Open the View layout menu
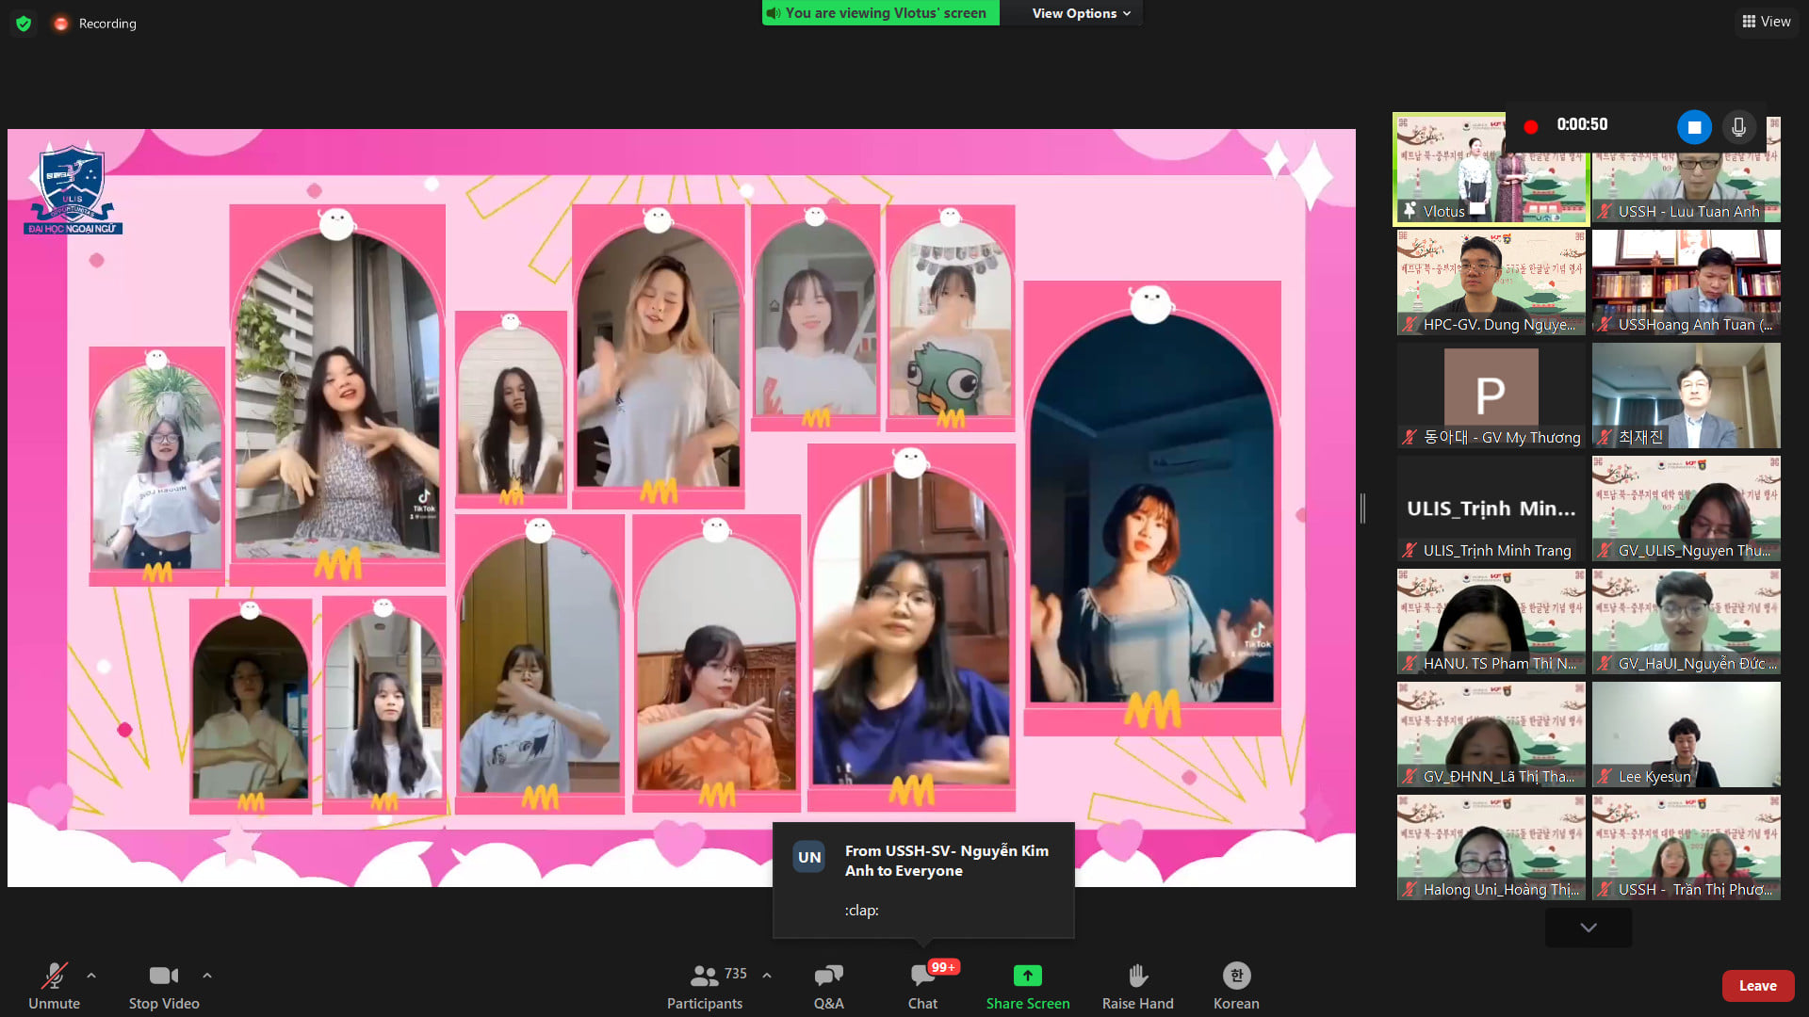This screenshot has height=1017, width=1809. 1766,22
